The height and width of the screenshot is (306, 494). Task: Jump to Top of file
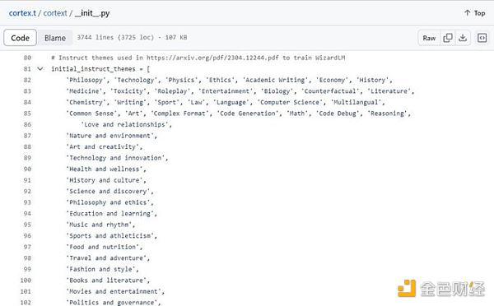point(474,13)
